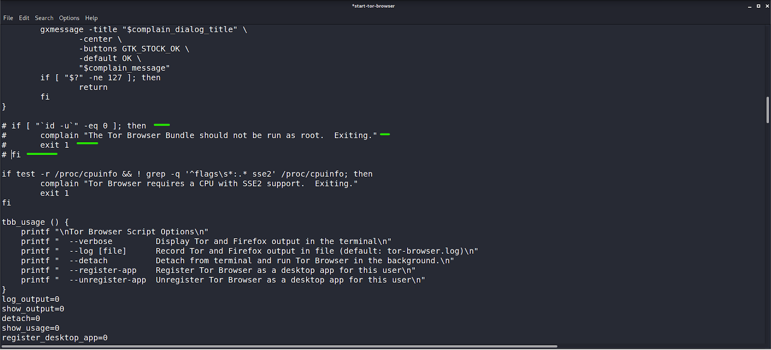The height and width of the screenshot is (350, 771).
Task: Open the Edit menu
Action: coord(24,18)
